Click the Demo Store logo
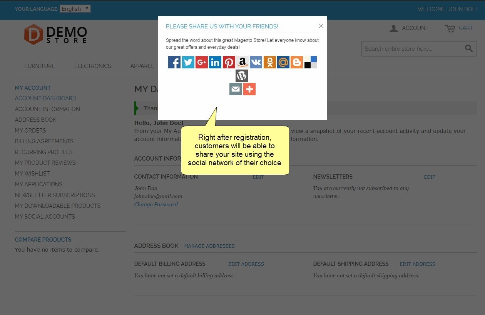The width and height of the screenshot is (485, 315). point(55,35)
